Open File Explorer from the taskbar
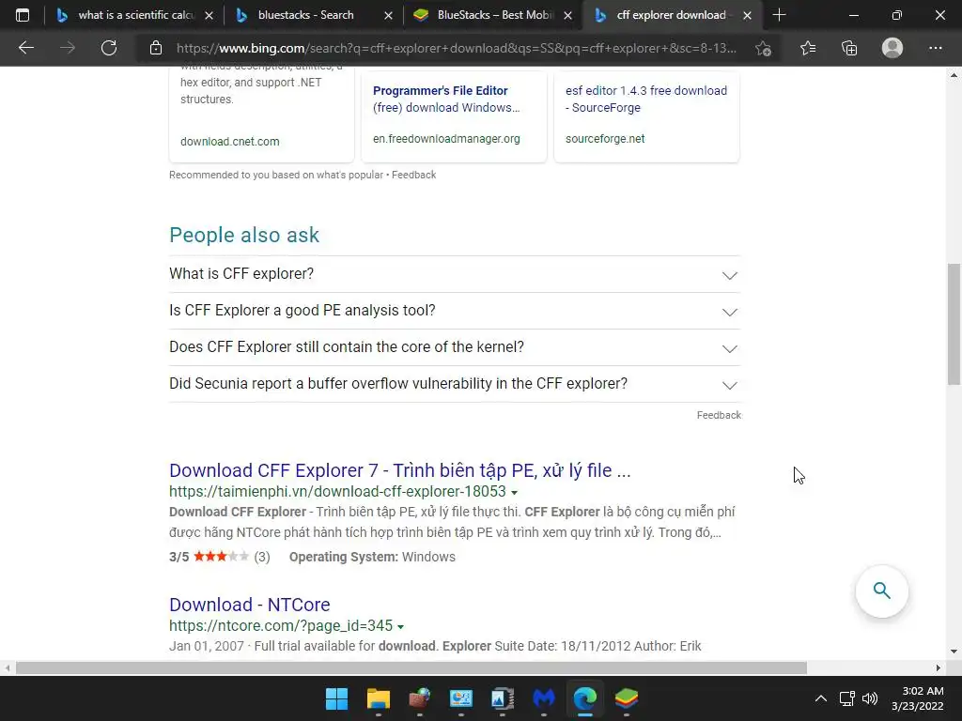The width and height of the screenshot is (962, 721). tap(378, 698)
